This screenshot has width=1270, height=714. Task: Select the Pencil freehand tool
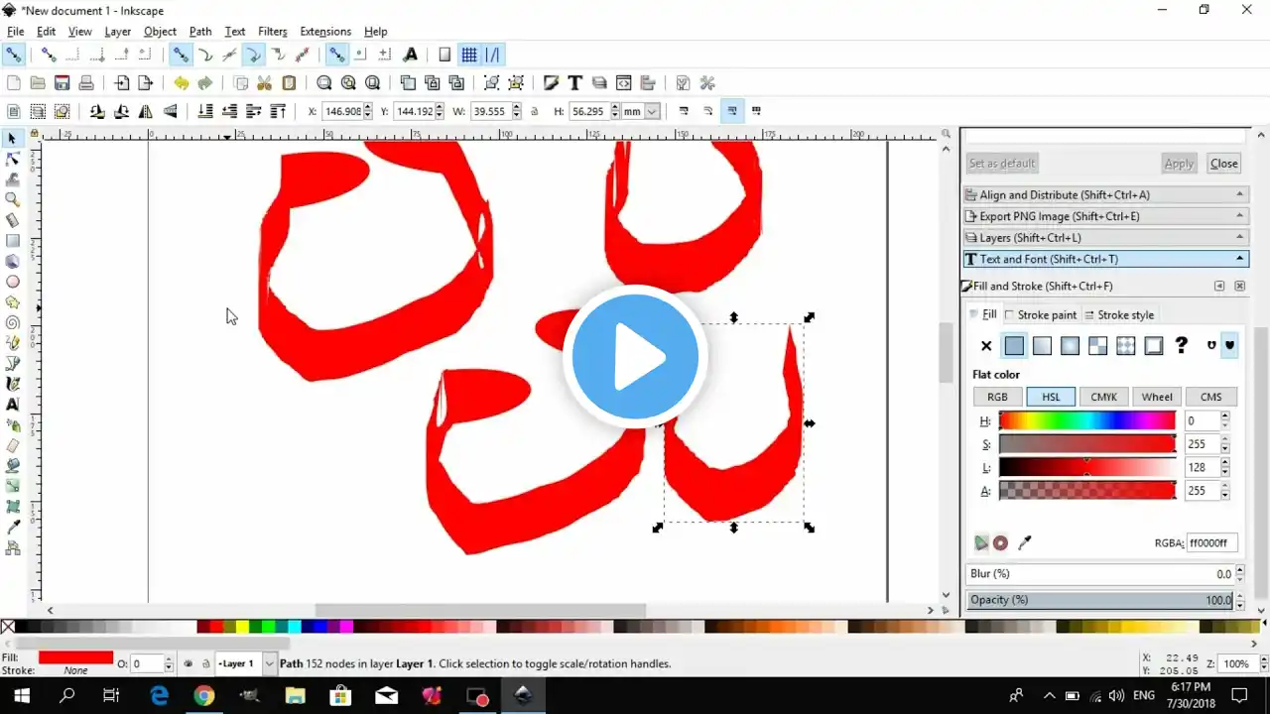[x=13, y=343]
